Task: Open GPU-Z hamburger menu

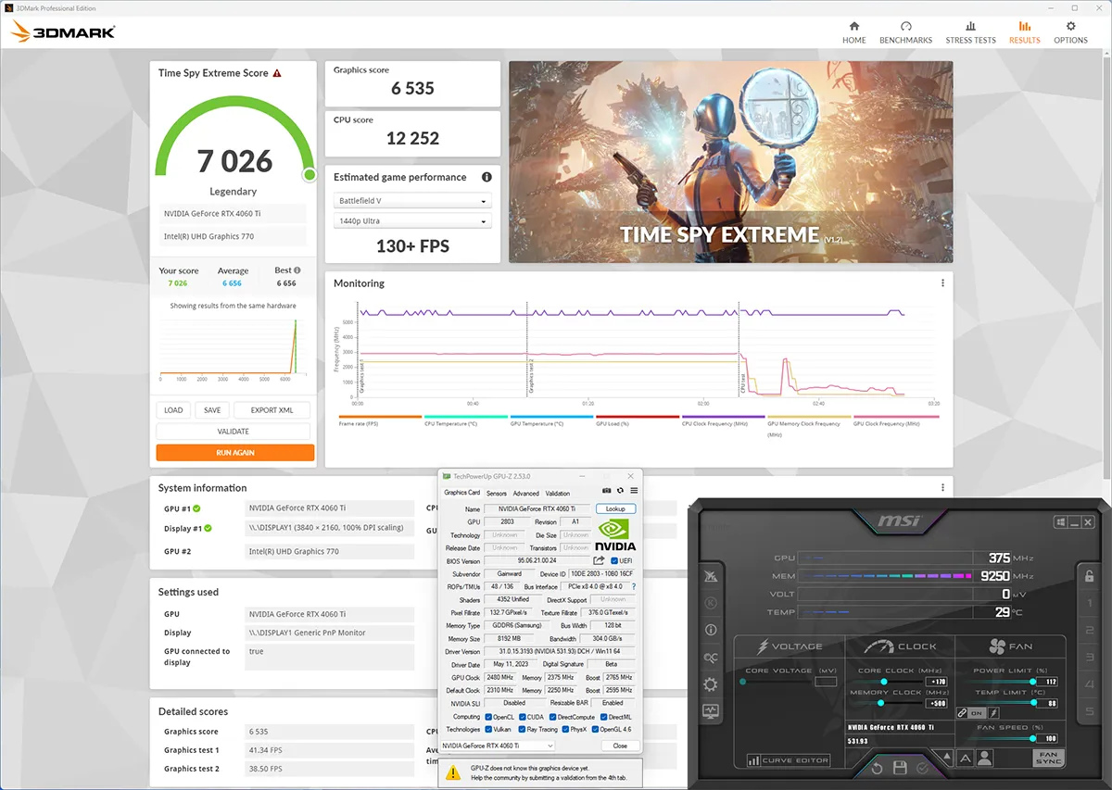Action: tap(634, 490)
